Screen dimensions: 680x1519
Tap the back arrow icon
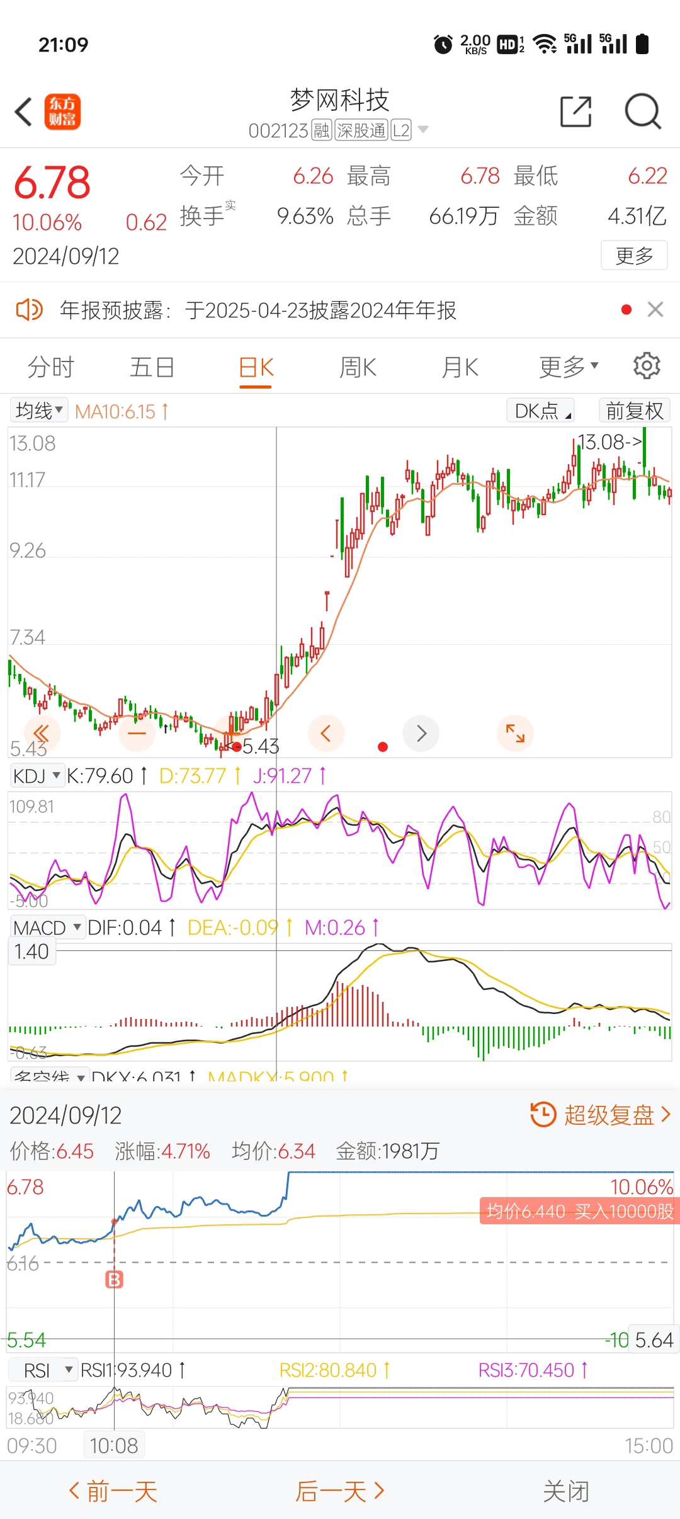23,112
